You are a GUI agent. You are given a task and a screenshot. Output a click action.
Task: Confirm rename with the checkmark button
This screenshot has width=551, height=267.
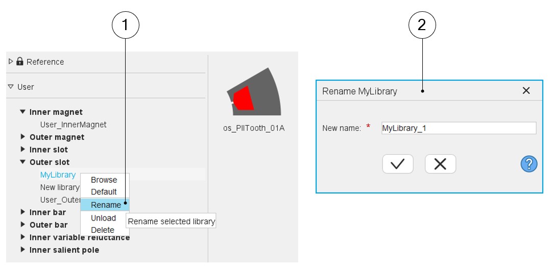397,164
